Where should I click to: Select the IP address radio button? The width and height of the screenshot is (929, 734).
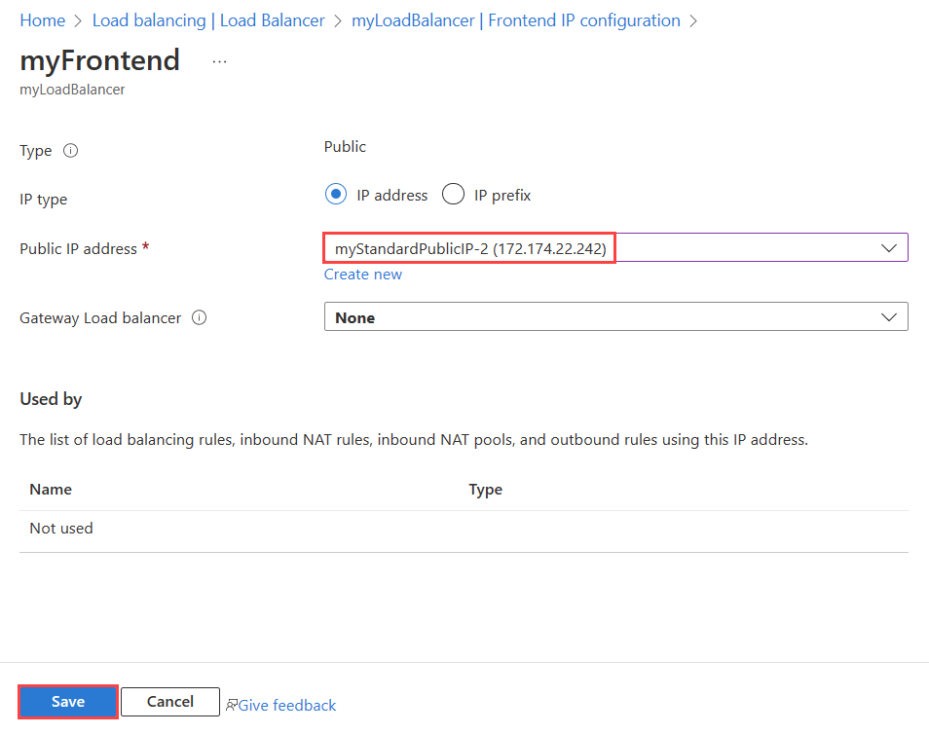pos(335,195)
